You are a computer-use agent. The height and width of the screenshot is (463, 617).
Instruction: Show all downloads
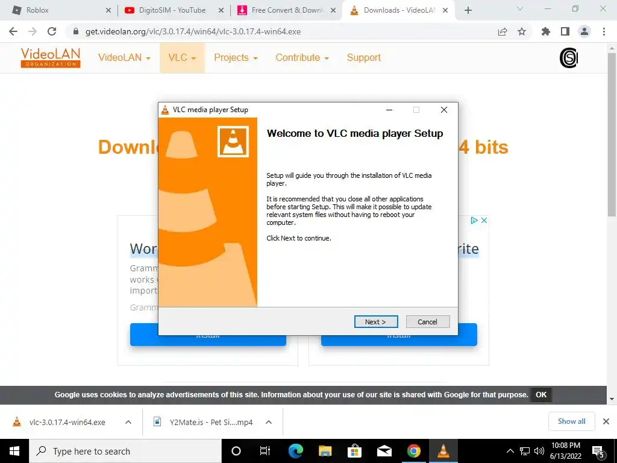[x=571, y=421]
